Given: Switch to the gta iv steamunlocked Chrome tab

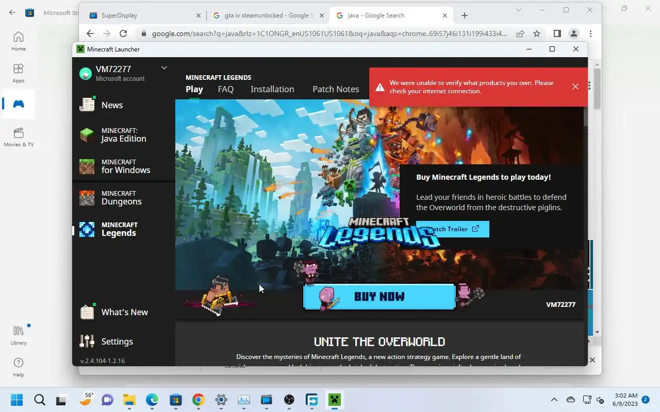Looking at the screenshot, I should coord(267,15).
